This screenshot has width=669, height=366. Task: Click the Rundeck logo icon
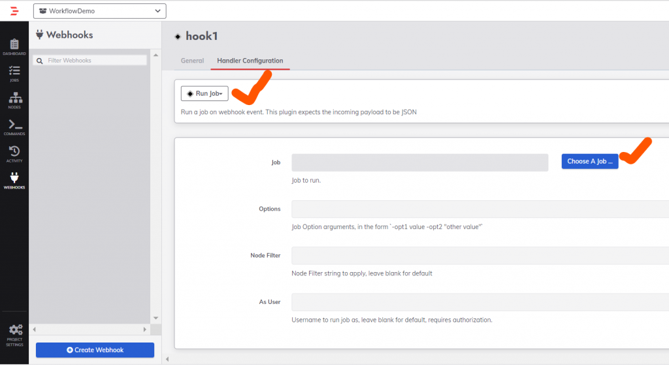(14, 10)
